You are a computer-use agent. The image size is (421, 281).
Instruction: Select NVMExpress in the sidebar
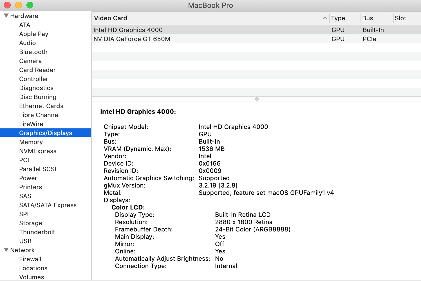[38, 151]
